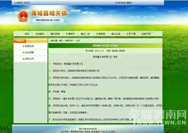This screenshot has height=133, width=188.
Task: Click the 主办单位 line in the footer
Action: [x=75, y=132]
